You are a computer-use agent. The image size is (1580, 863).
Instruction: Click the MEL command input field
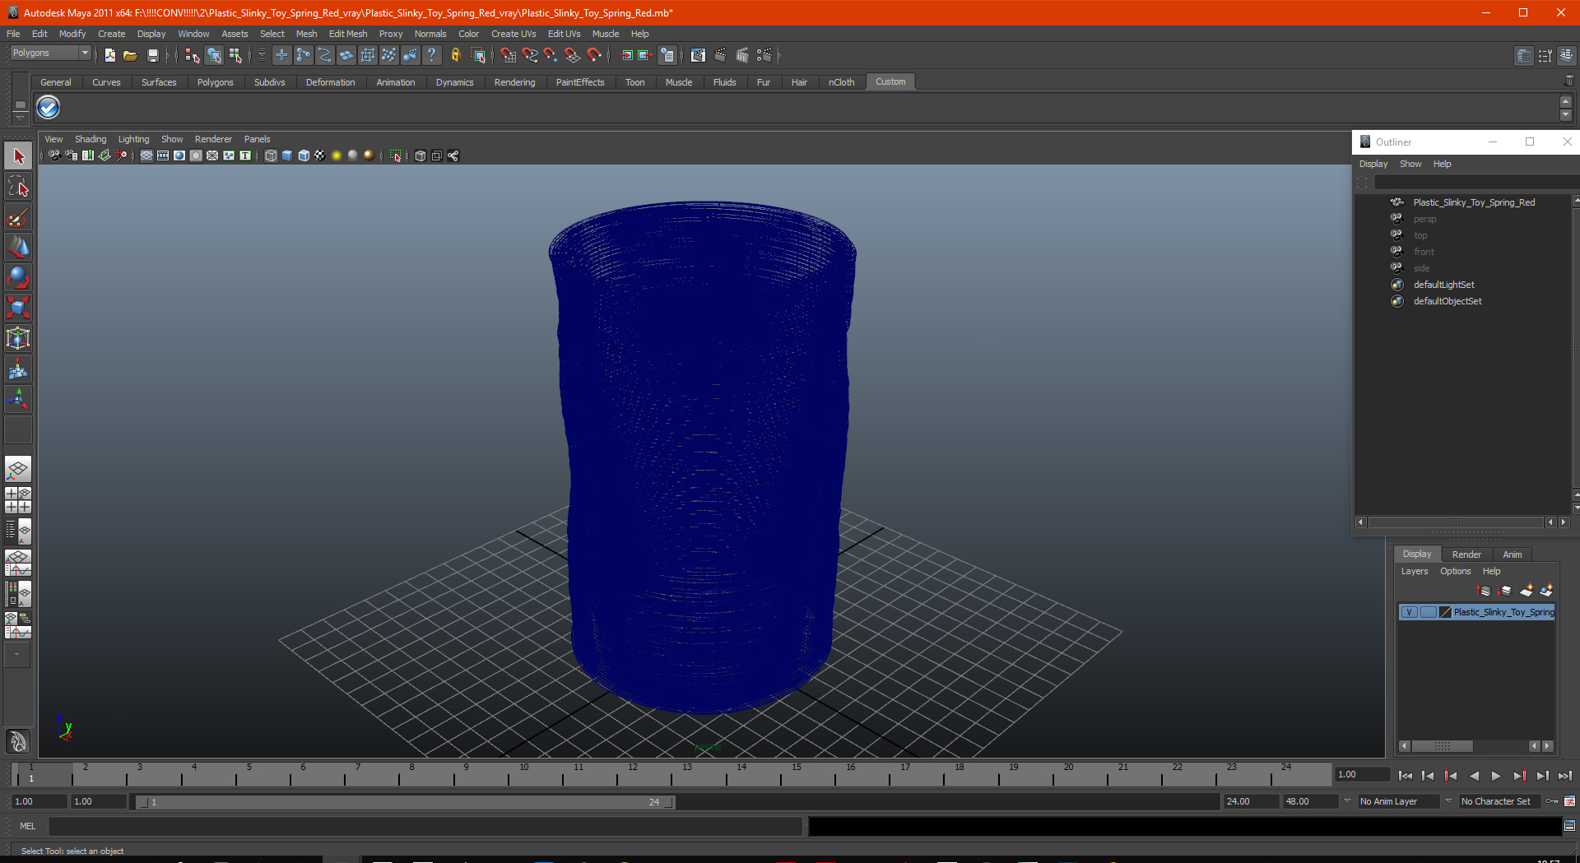pyautogui.click(x=425, y=826)
